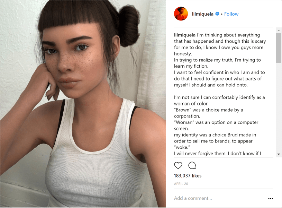Click the caption scrollbar up arrow

click(279, 31)
